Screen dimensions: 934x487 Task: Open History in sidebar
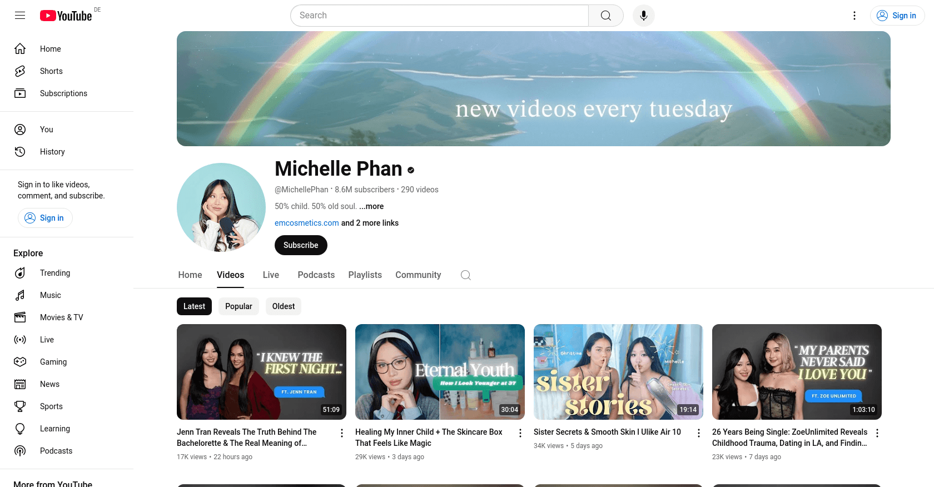click(52, 152)
